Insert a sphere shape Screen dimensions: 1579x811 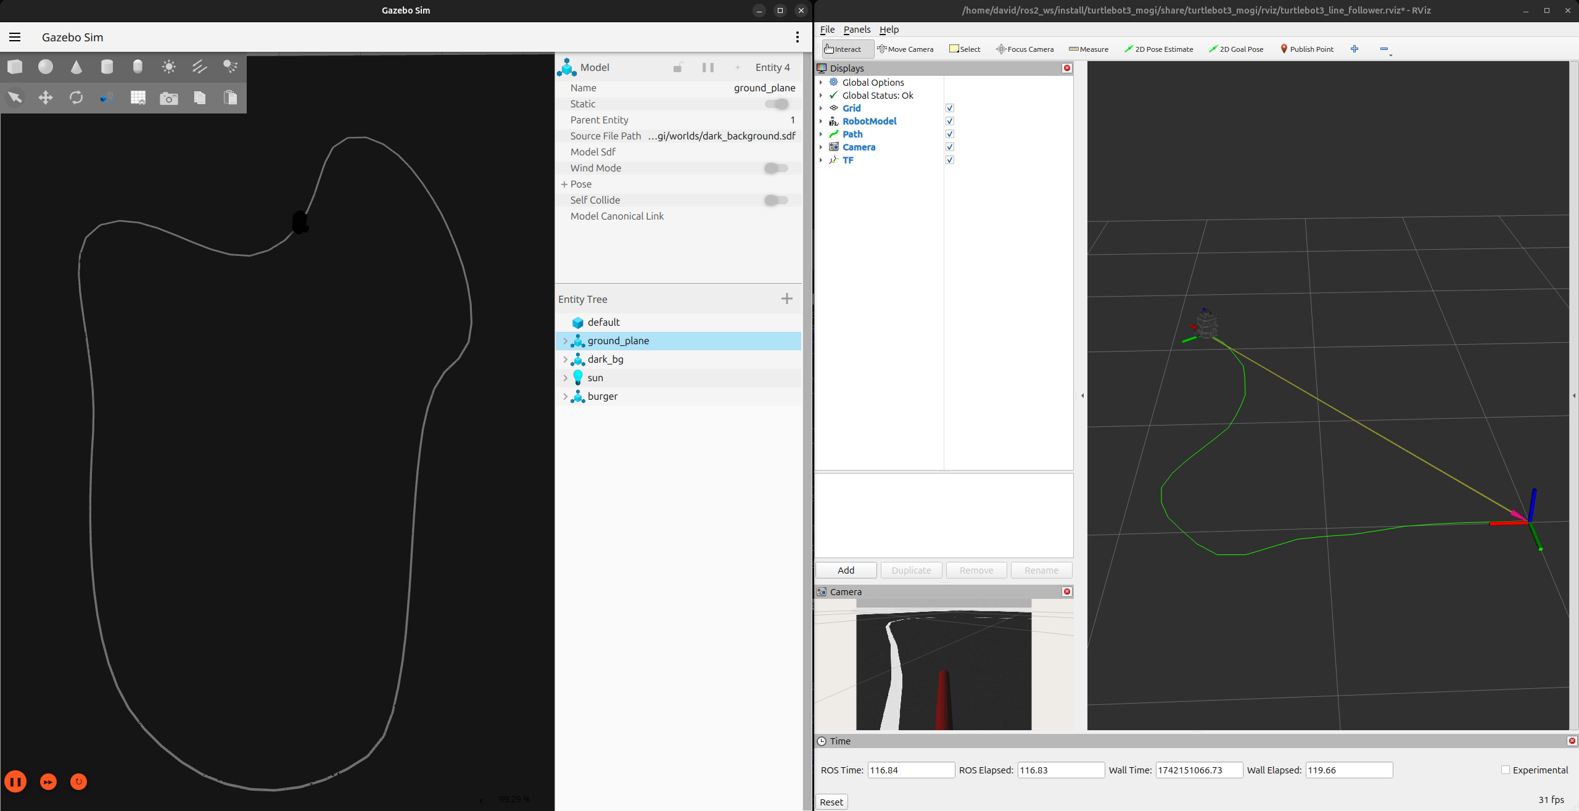(x=46, y=67)
